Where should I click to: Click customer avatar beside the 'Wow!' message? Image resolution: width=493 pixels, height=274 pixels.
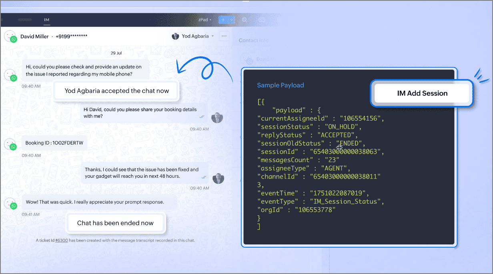(x=10, y=203)
